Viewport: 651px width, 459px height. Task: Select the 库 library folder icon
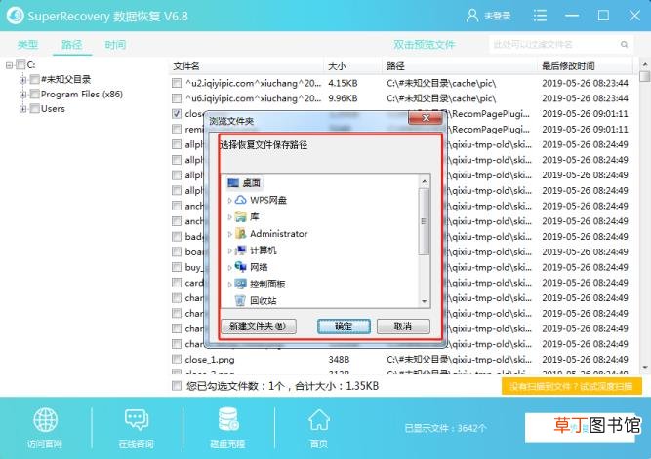pyautogui.click(x=240, y=217)
